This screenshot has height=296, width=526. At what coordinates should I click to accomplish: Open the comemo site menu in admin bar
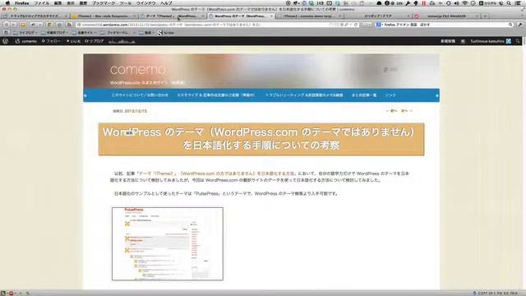26,41
